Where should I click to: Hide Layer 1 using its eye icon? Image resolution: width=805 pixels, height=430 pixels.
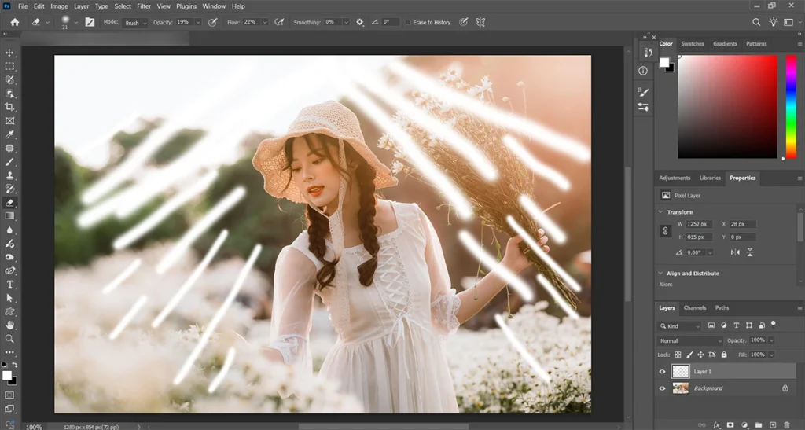coord(662,372)
